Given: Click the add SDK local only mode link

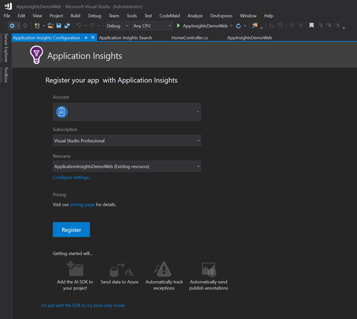Looking at the screenshot, I should [83, 305].
